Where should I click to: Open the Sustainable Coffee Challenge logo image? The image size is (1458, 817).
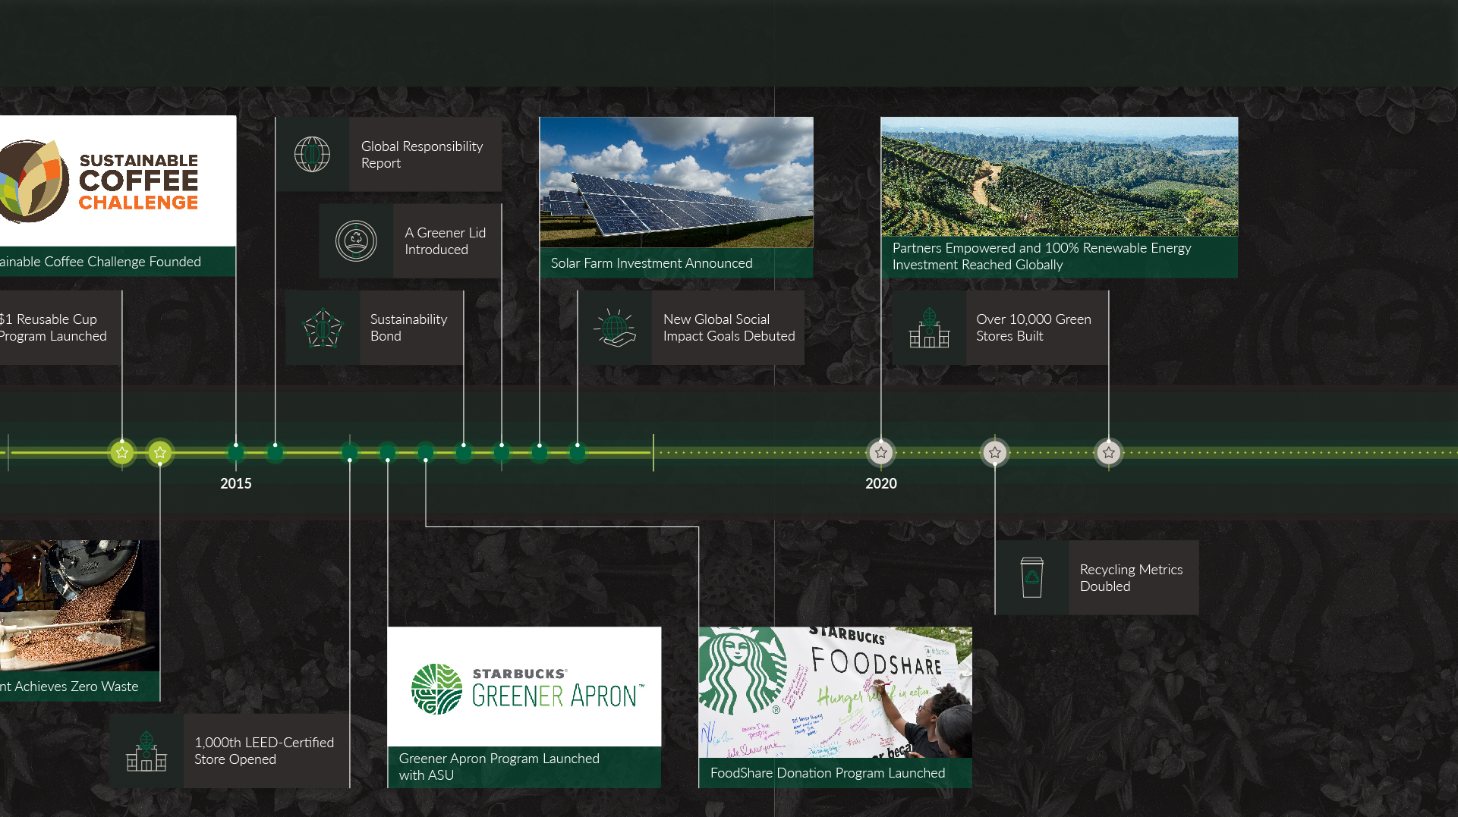click(x=118, y=181)
